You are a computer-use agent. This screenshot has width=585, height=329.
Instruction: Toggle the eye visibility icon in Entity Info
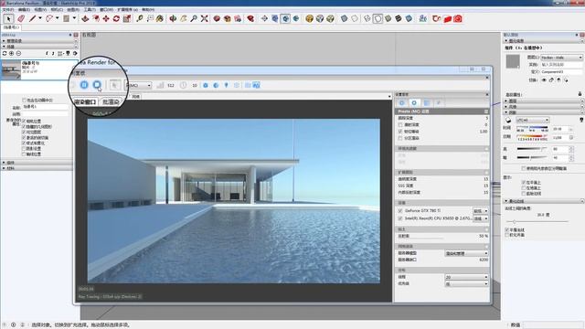(x=544, y=80)
